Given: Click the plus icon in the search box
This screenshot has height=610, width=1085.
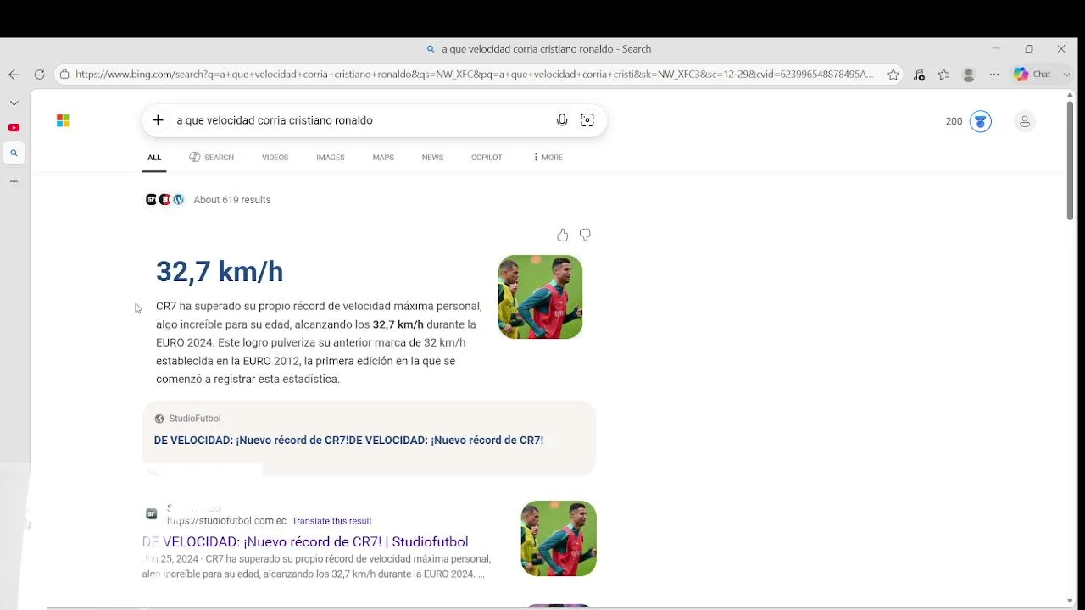Looking at the screenshot, I should (x=158, y=120).
